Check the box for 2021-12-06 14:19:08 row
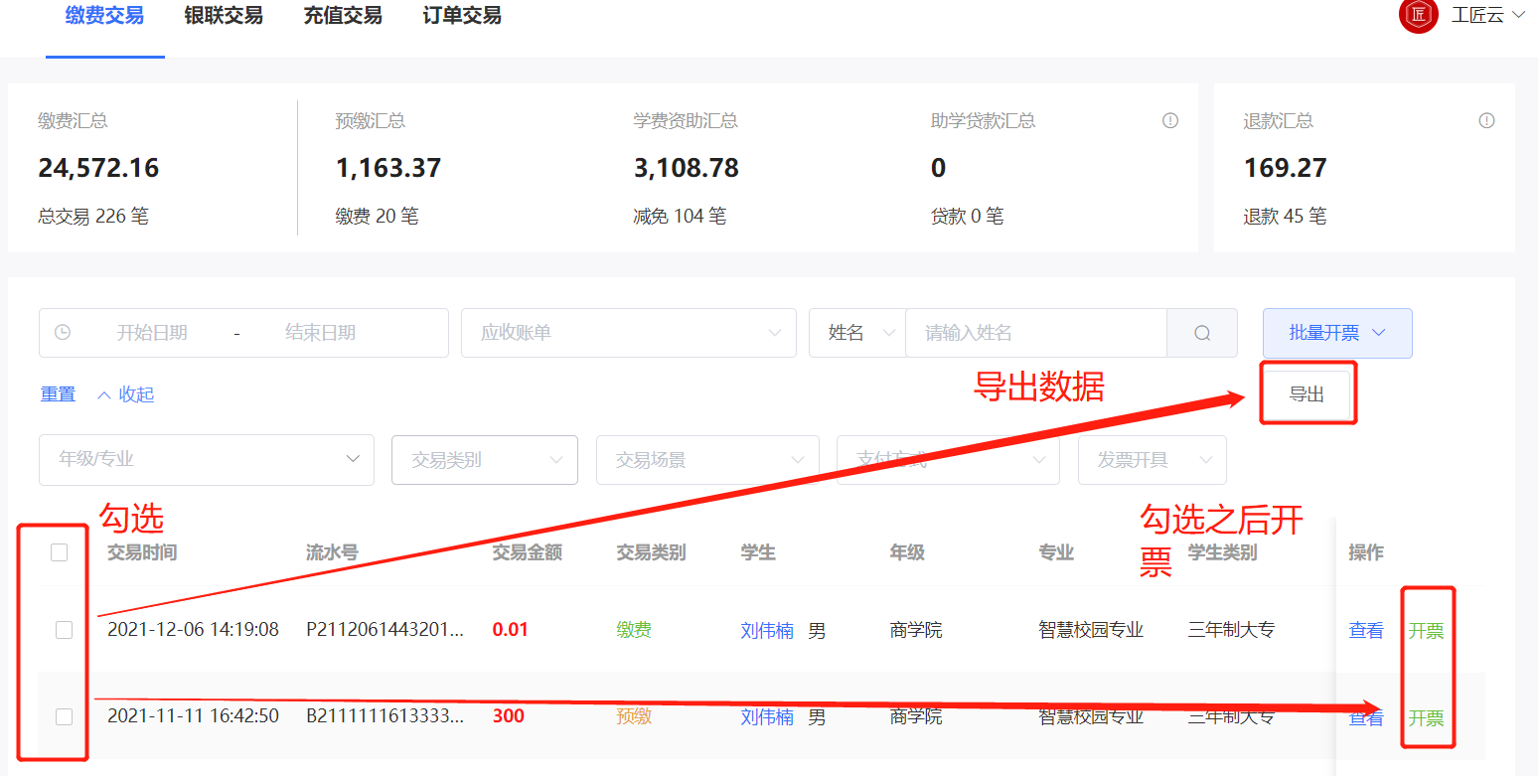The image size is (1538, 776). point(64,630)
